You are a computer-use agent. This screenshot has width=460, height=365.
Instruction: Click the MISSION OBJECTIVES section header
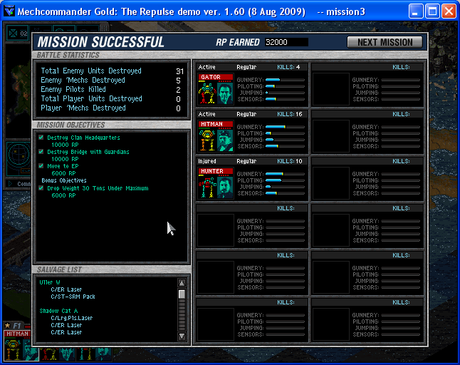(70, 125)
